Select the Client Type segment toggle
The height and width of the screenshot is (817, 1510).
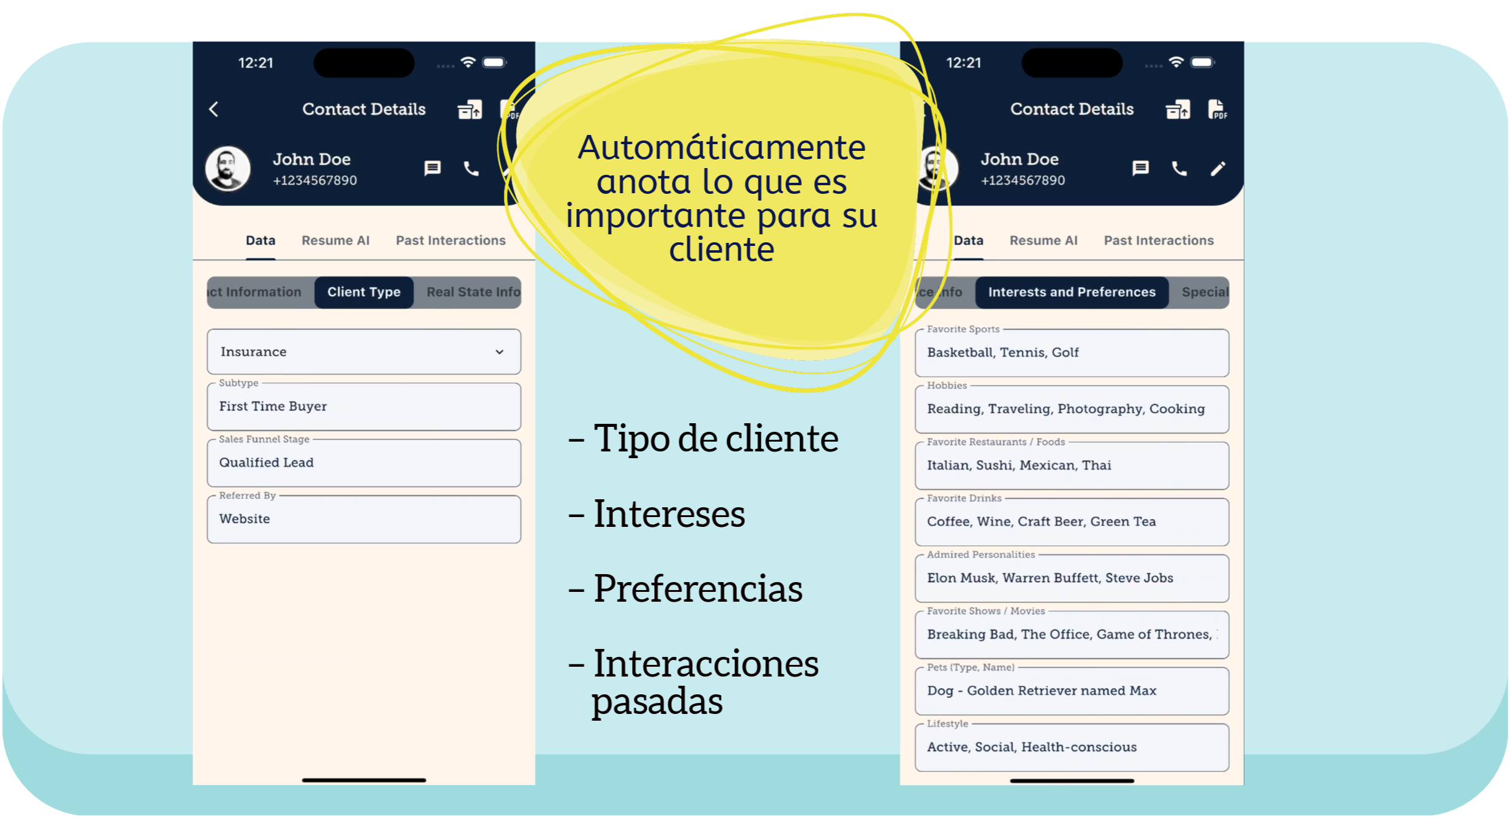[364, 292]
